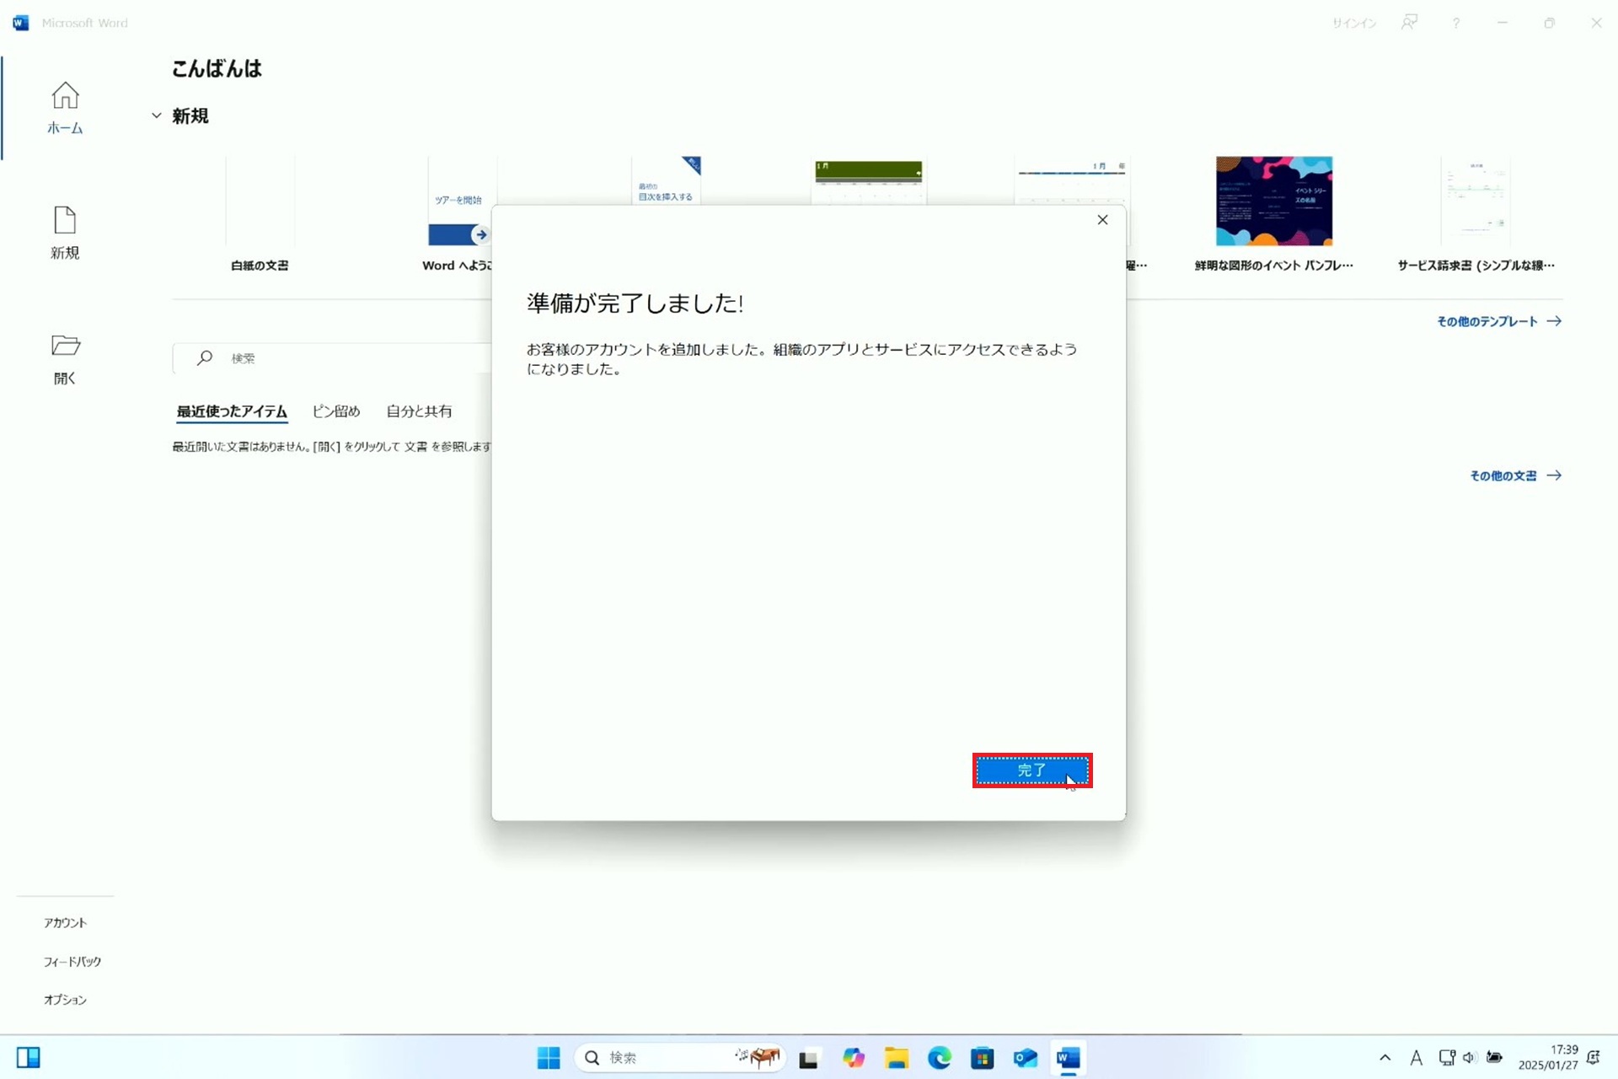Open Copilot from the taskbar
Screen dimensions: 1618x1079
854,1058
